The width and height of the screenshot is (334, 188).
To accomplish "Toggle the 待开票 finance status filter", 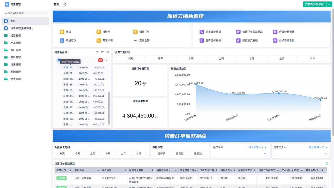I will (x=162, y=153).
